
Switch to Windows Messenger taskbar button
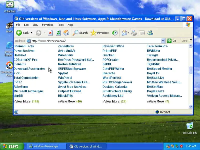(x=46, y=146)
